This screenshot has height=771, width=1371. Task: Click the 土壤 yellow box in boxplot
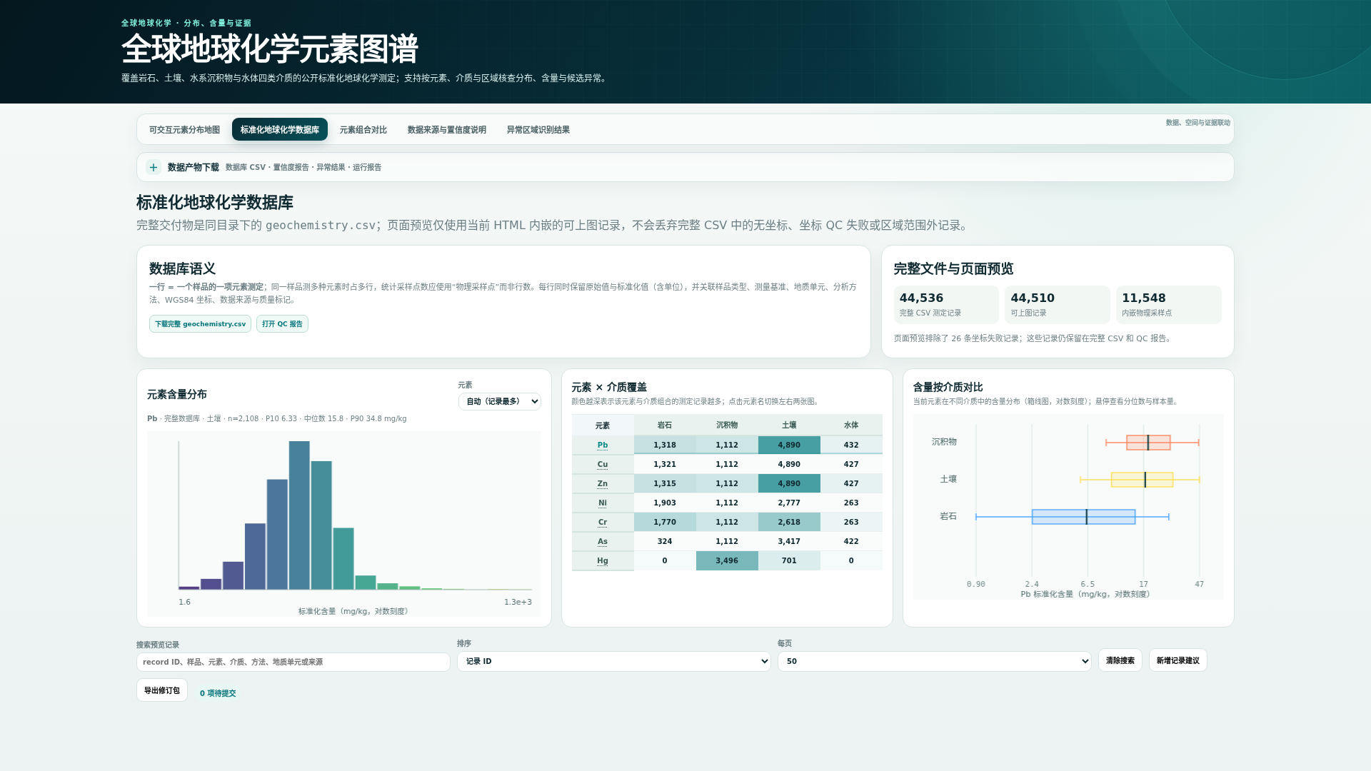coord(1142,480)
